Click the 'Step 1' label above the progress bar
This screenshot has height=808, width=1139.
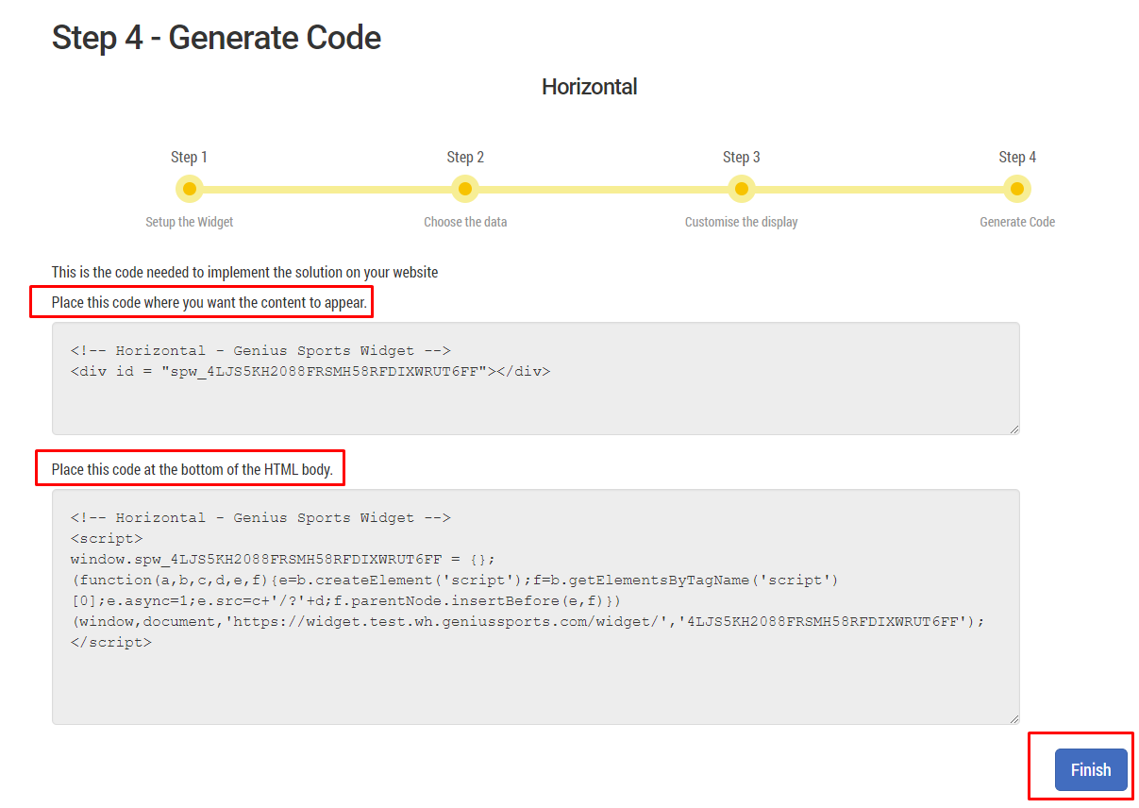[x=189, y=157]
